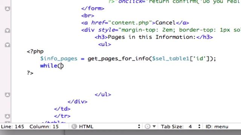Collapse the fold marker beside </form>

(8, 9)
